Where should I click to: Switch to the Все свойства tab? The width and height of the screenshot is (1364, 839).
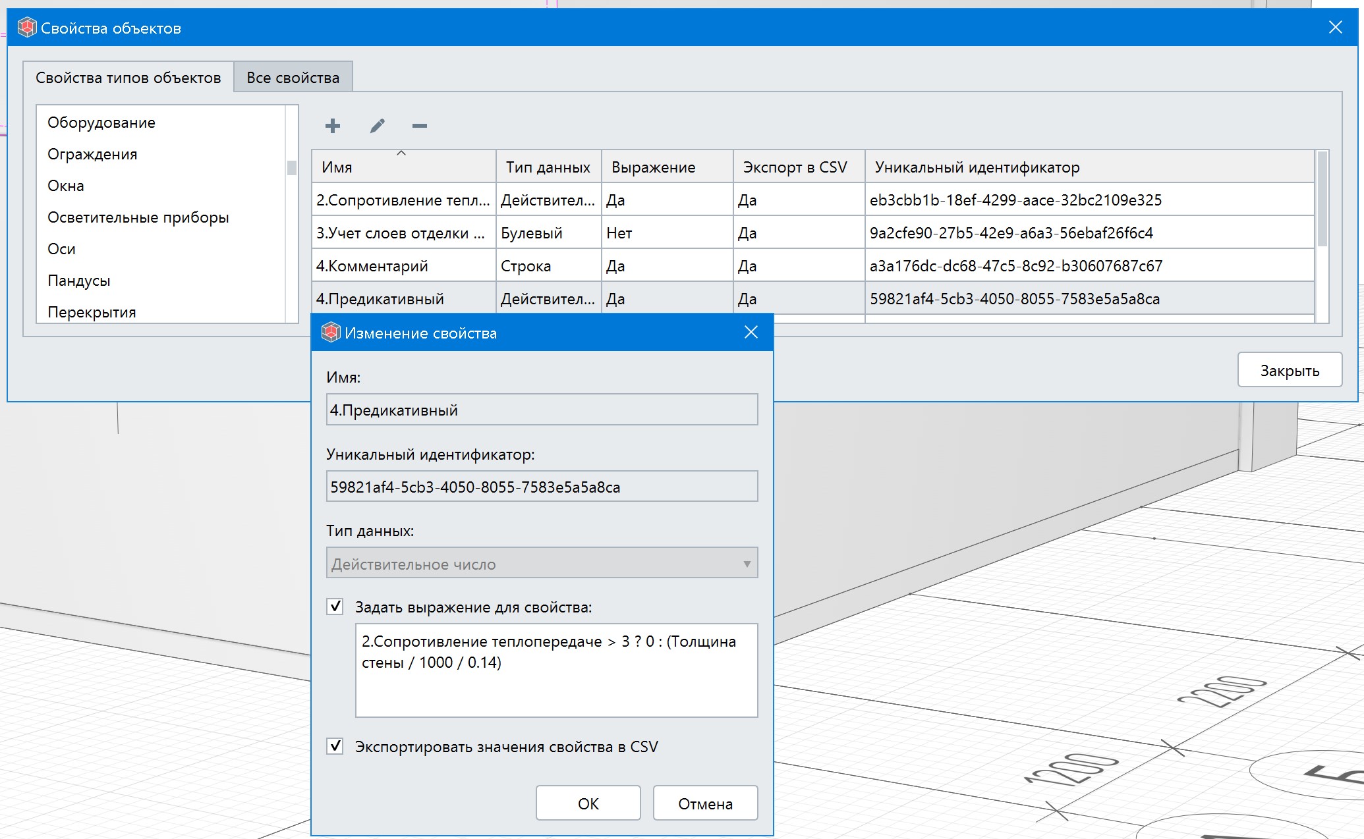tap(293, 77)
